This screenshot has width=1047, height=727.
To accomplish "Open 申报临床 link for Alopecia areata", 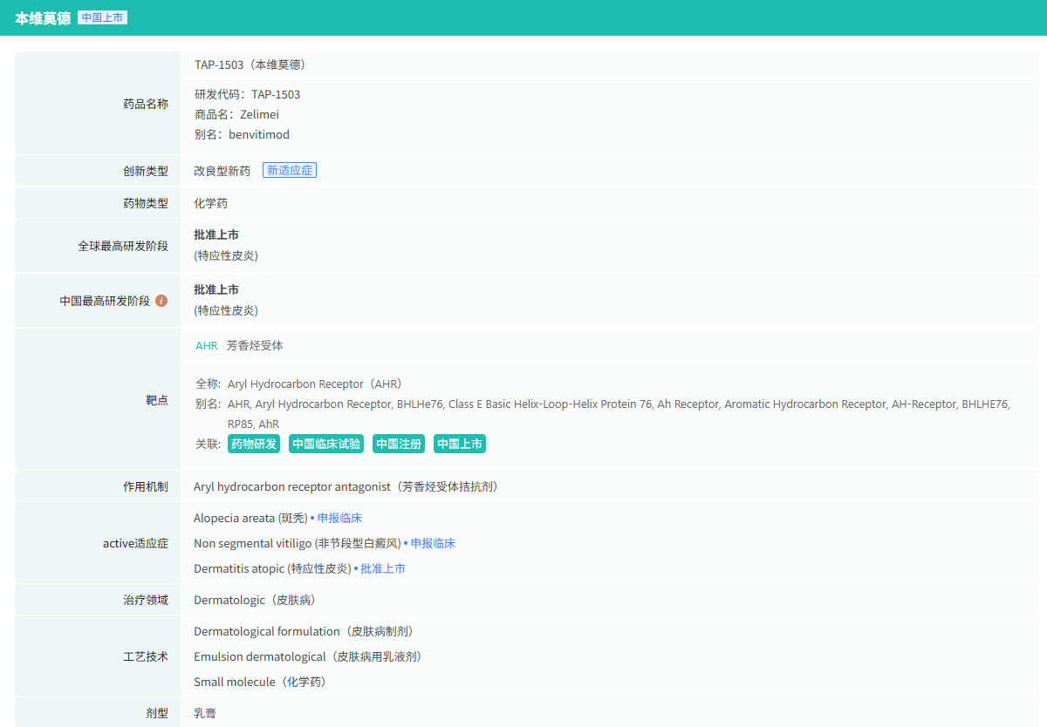I will (x=339, y=518).
